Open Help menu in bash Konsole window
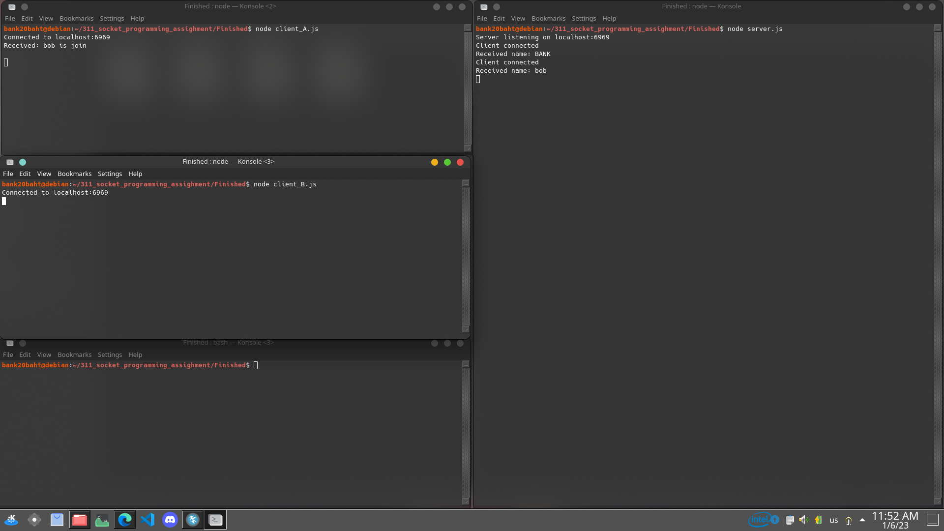 tap(135, 354)
